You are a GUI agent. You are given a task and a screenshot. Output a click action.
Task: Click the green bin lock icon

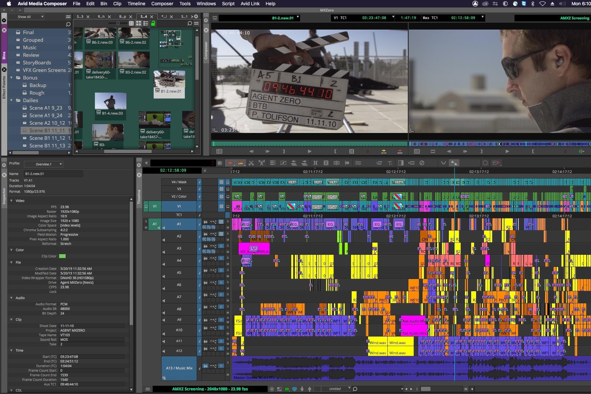pos(153,23)
